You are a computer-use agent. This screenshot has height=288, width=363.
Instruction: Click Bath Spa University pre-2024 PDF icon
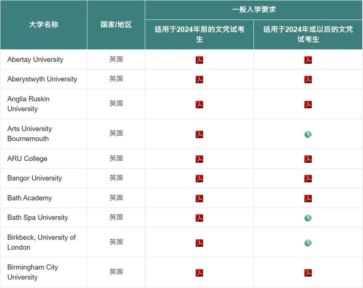(199, 217)
